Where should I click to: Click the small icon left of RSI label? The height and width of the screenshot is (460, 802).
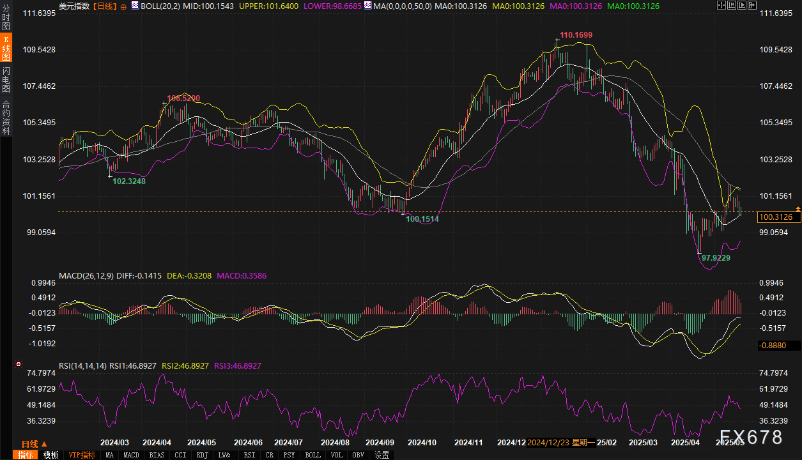[x=17, y=365]
